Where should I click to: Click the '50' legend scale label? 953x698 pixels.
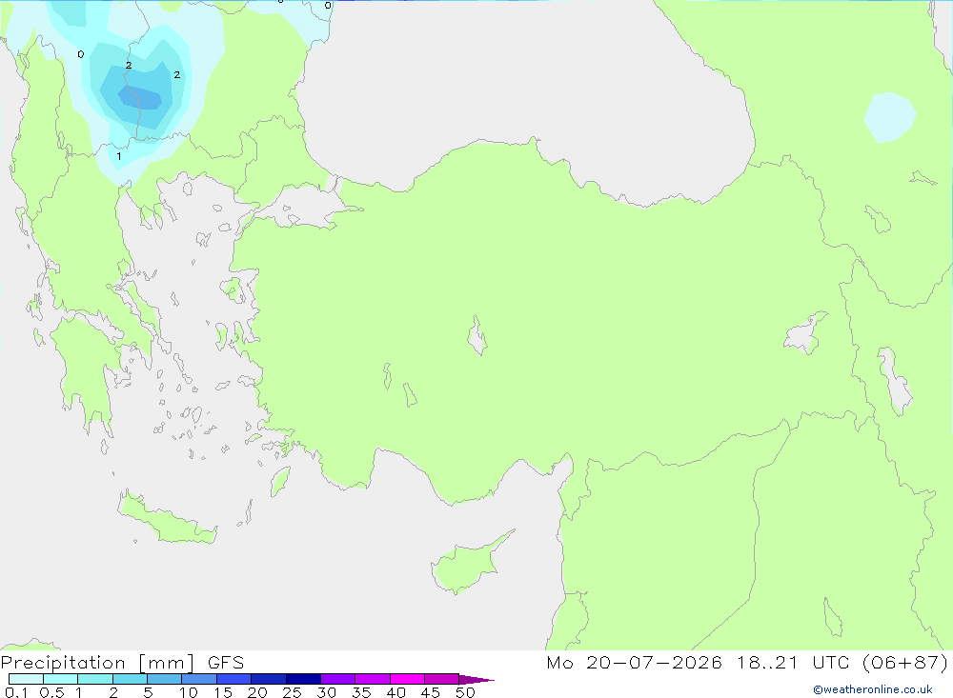(x=465, y=692)
